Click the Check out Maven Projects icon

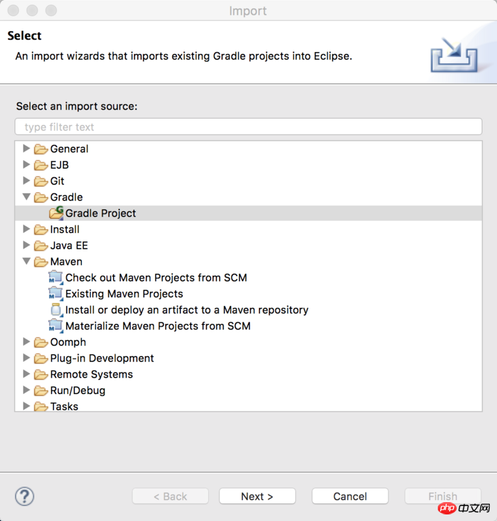[x=56, y=277]
